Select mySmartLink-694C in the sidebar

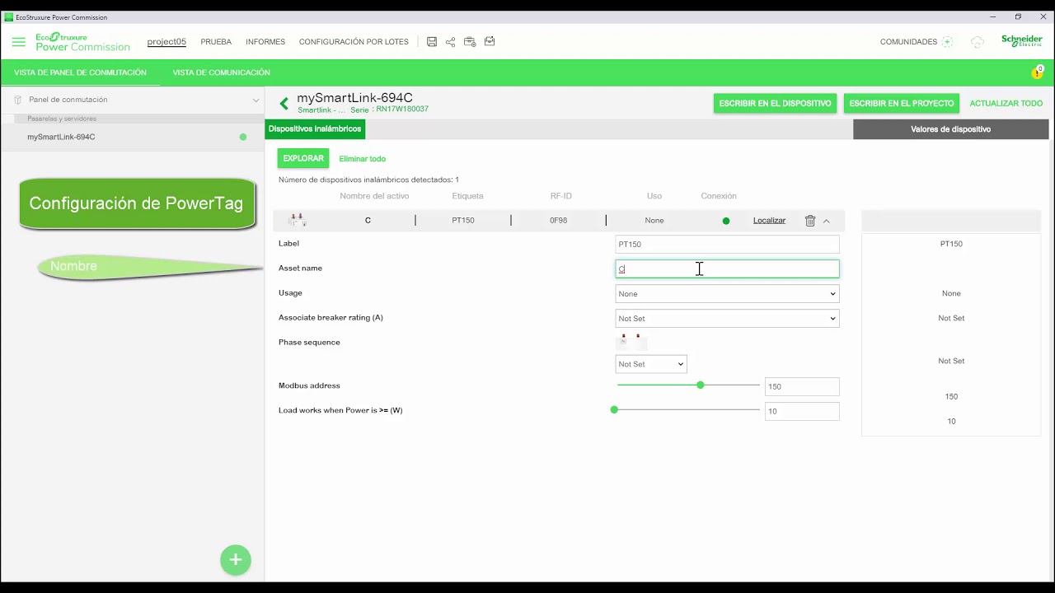coord(132,137)
